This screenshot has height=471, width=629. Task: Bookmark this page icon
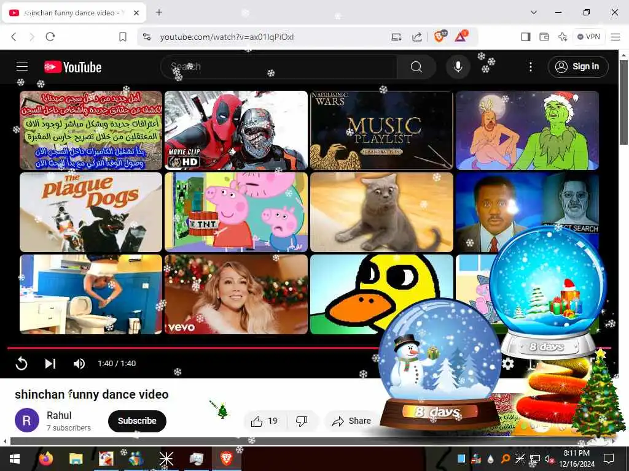123,37
